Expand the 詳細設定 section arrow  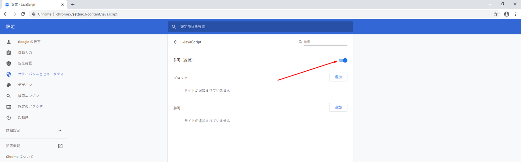pos(60,131)
